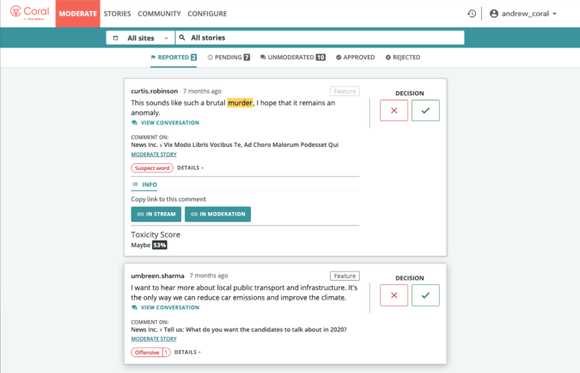Approve umbreen.sharma's comment with the checkmark
This screenshot has height=373, width=580.
(x=426, y=295)
